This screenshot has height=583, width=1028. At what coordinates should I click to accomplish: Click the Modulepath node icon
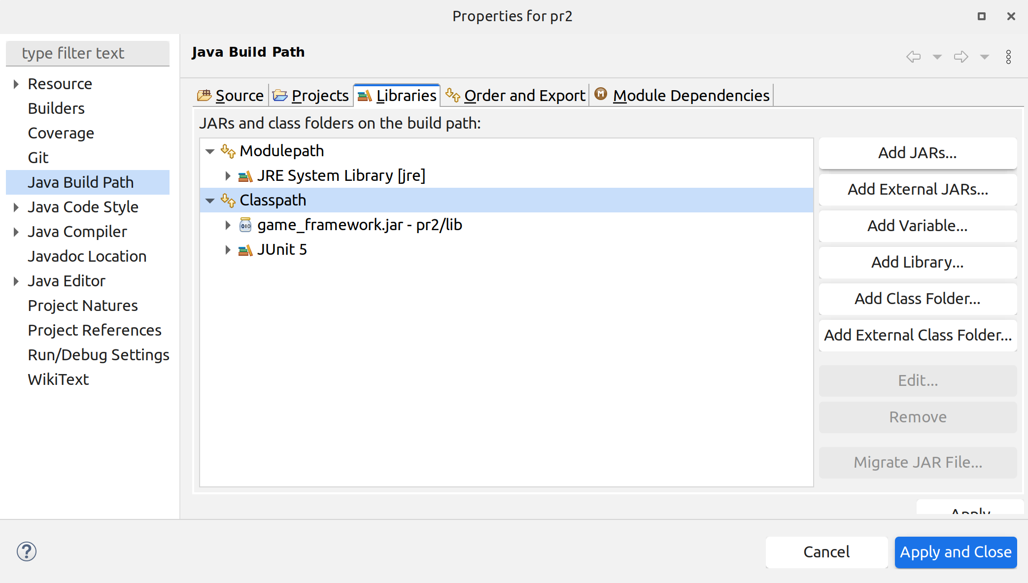[x=228, y=151]
